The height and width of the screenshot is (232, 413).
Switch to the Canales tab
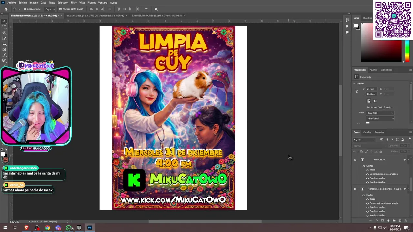tap(367, 132)
